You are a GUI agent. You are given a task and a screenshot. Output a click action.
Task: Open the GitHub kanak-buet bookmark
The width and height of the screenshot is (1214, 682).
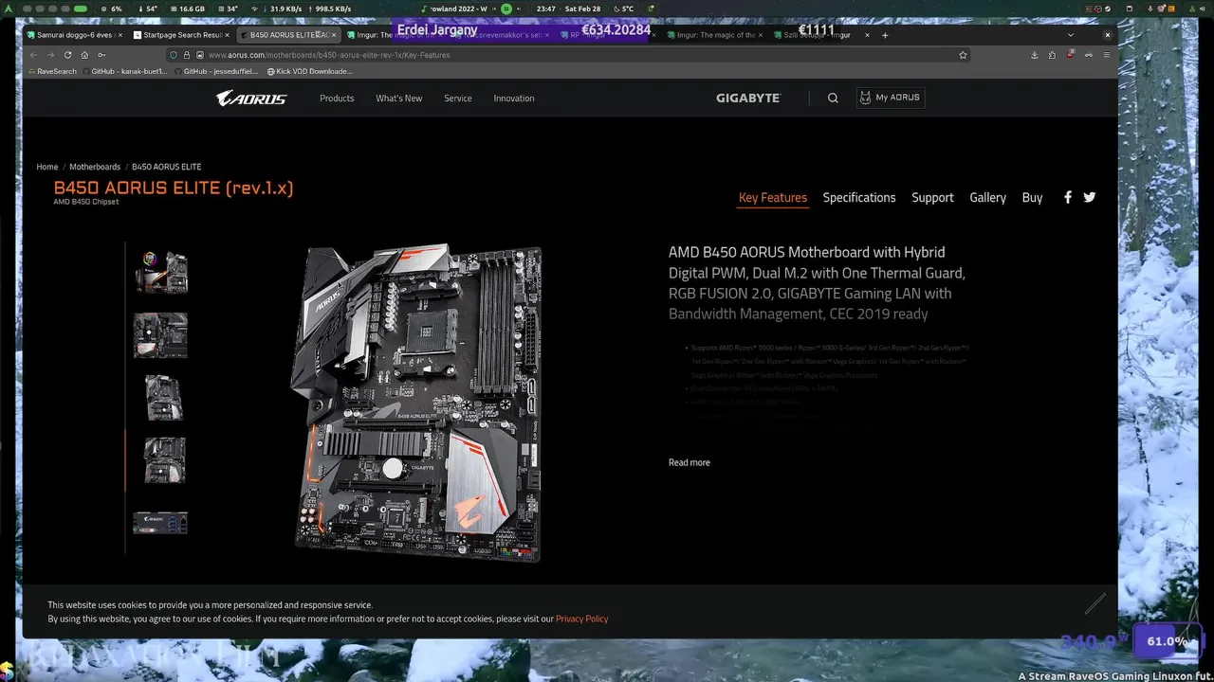pos(125,71)
